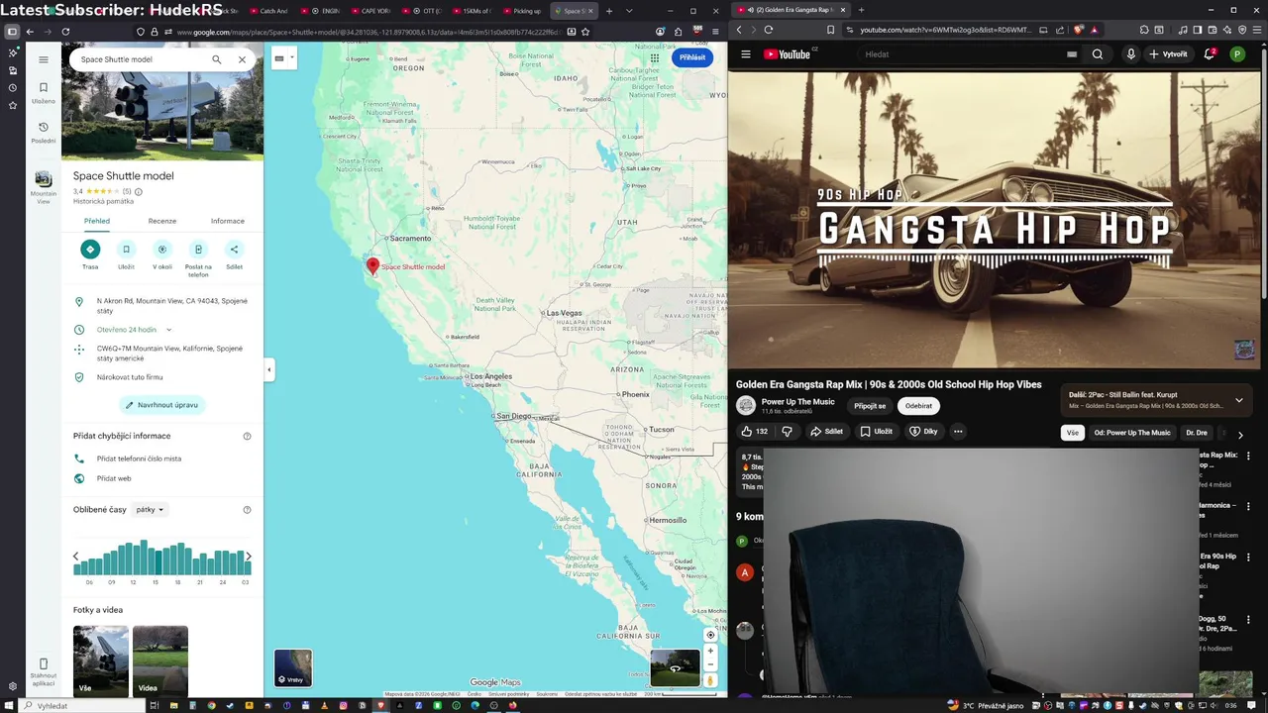Viewport: 1268px width, 713px height.
Task: Open the YouTube guide hamburger menu
Action: (x=746, y=54)
